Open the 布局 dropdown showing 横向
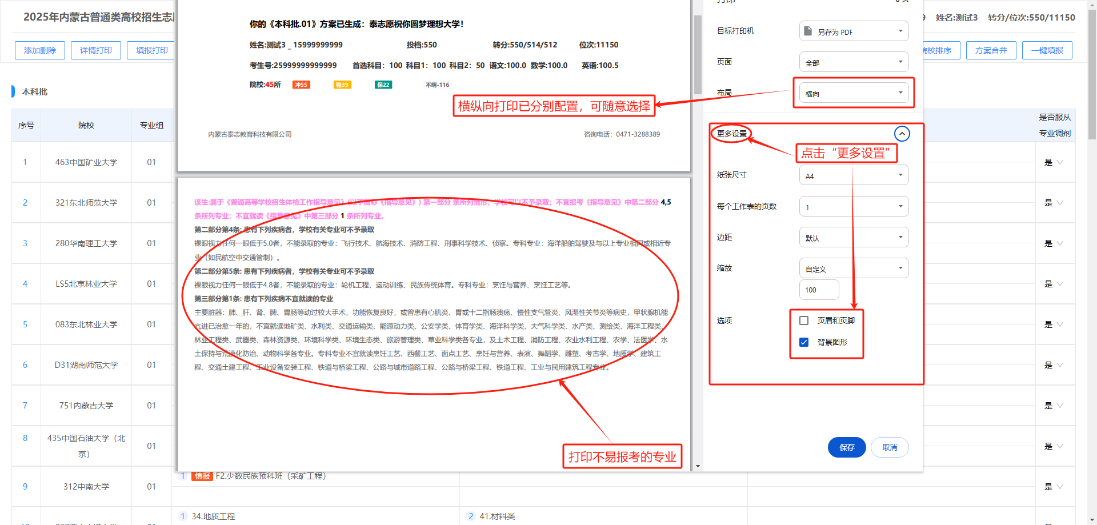The width and height of the screenshot is (1097, 525). point(854,93)
